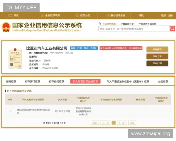Viewport: 176px width, 141px height.
Task: Switch to 行政处罚信息 tab
Action: [56, 81]
